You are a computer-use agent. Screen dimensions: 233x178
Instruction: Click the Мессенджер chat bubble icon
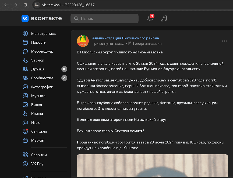[25, 52]
